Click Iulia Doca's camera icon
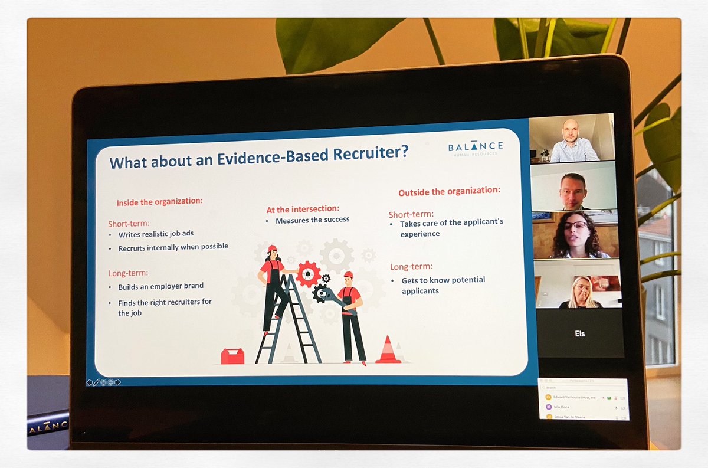The width and height of the screenshot is (708, 468). click(x=623, y=408)
